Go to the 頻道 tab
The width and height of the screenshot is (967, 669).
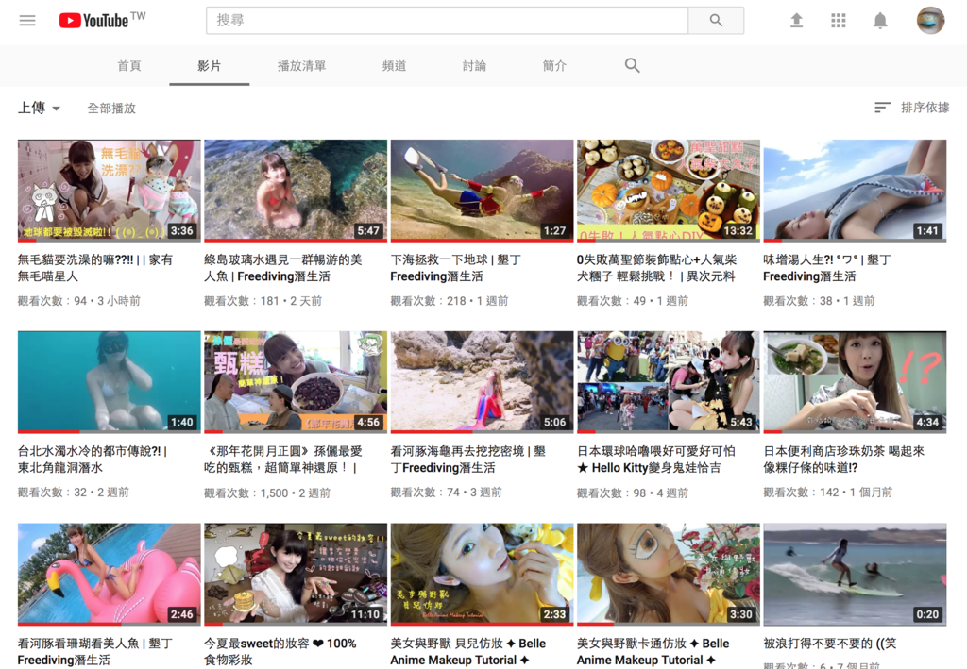click(x=394, y=66)
